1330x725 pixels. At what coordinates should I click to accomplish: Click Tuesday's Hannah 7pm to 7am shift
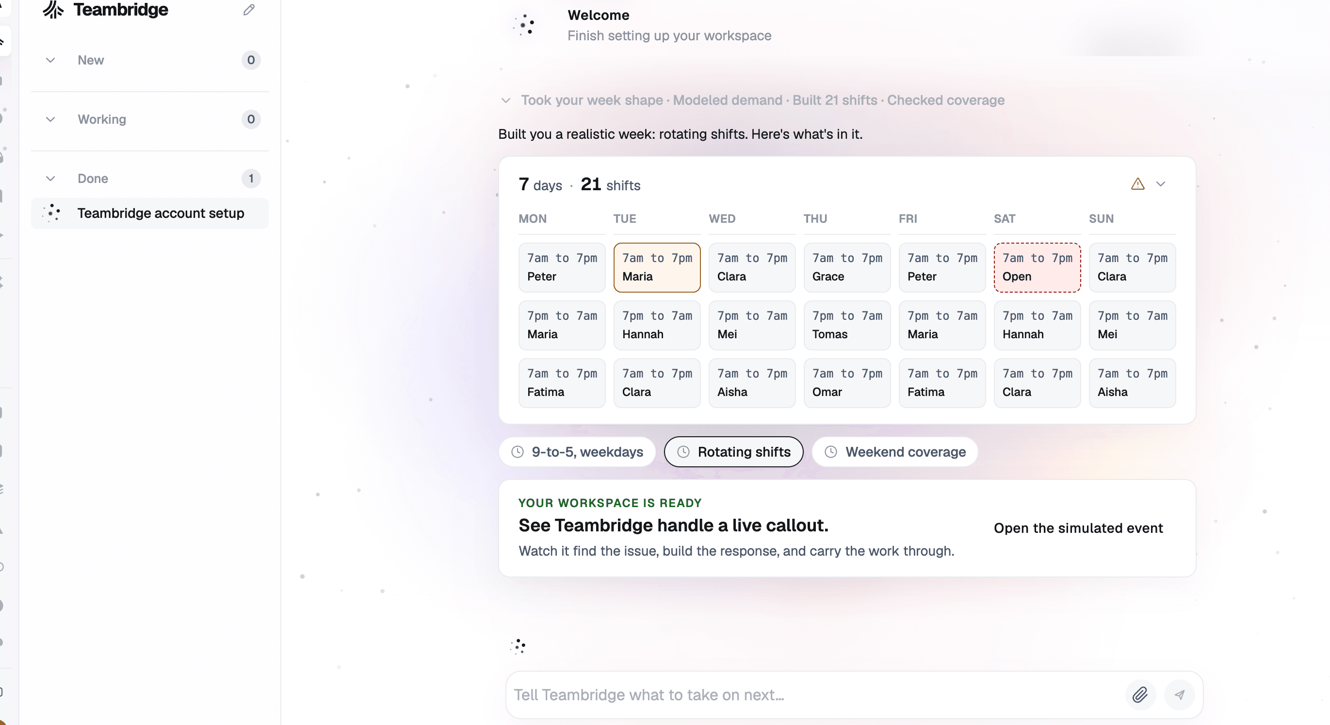[x=657, y=325]
